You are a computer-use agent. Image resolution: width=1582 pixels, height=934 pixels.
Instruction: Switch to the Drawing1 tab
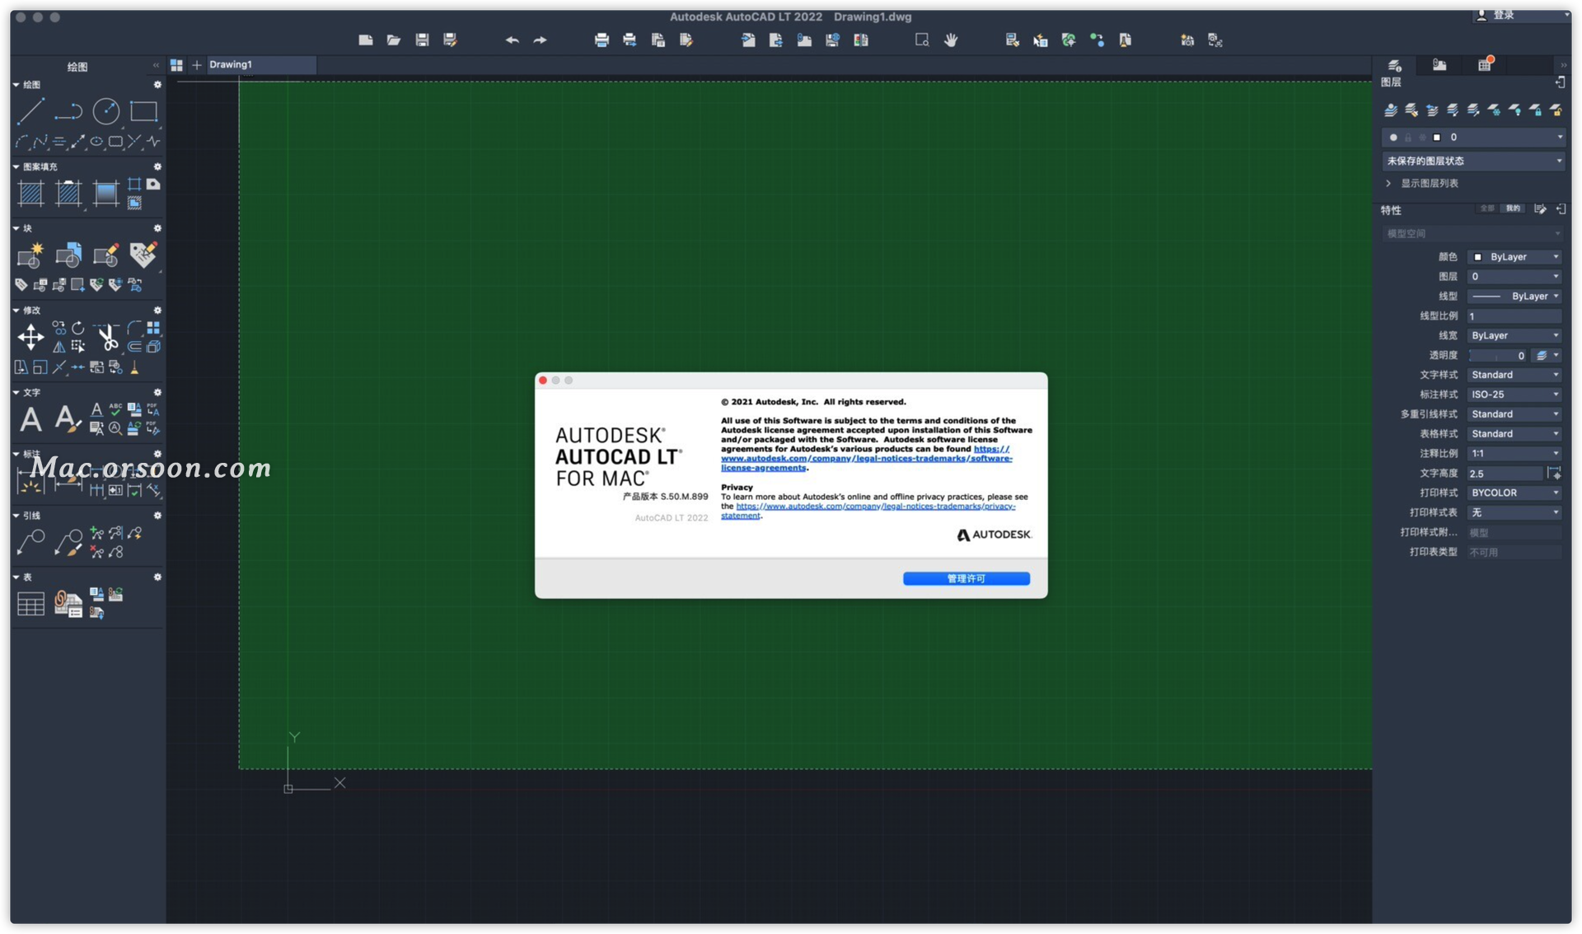click(260, 64)
